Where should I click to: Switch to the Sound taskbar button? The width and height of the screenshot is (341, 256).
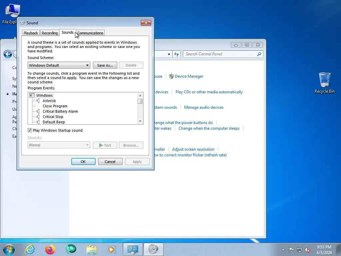tap(153, 249)
